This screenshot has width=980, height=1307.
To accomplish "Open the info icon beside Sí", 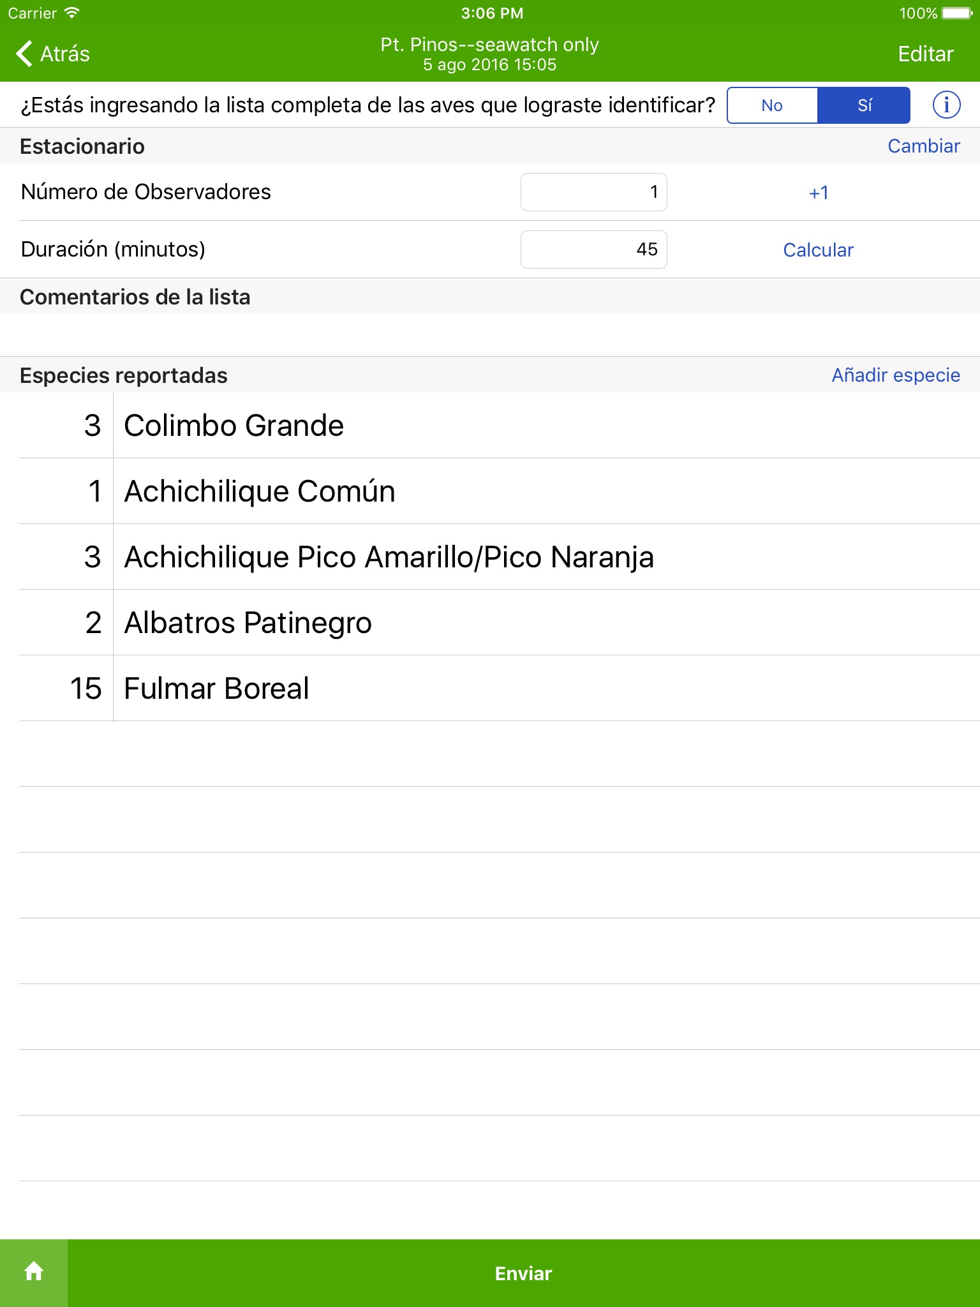I will coord(946,105).
